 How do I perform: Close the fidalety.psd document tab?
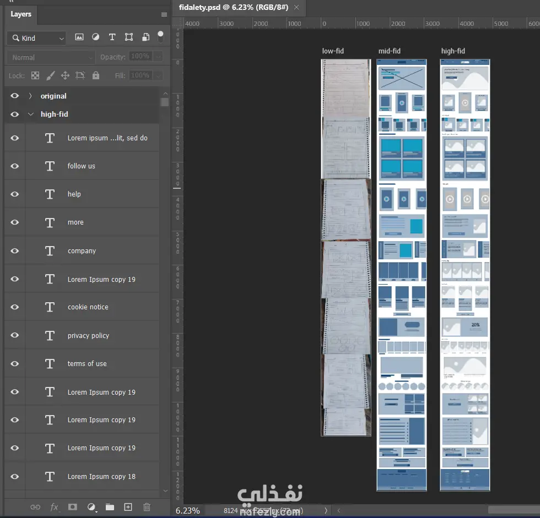(x=296, y=7)
